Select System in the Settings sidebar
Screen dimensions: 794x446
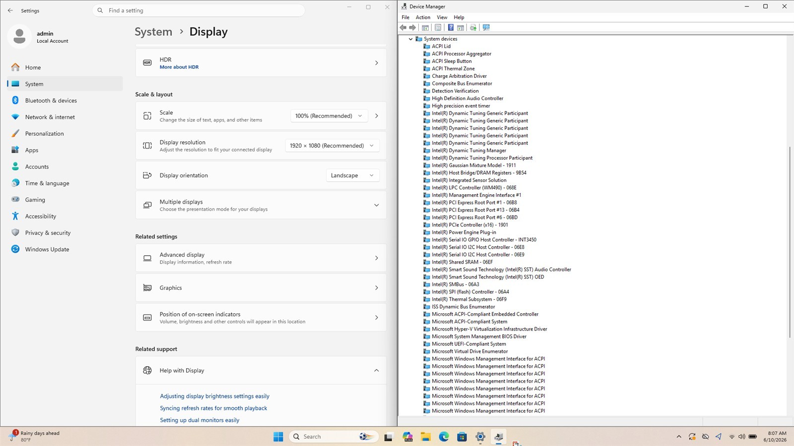[65, 84]
